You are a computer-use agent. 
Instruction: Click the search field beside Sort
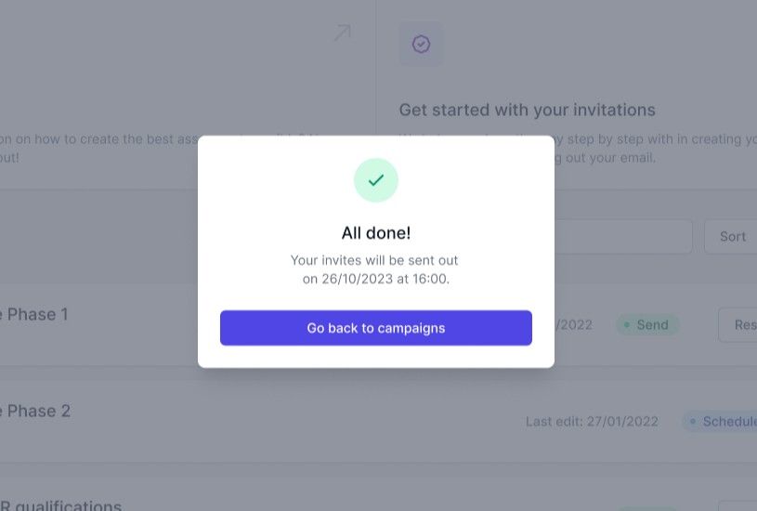tap(622, 236)
